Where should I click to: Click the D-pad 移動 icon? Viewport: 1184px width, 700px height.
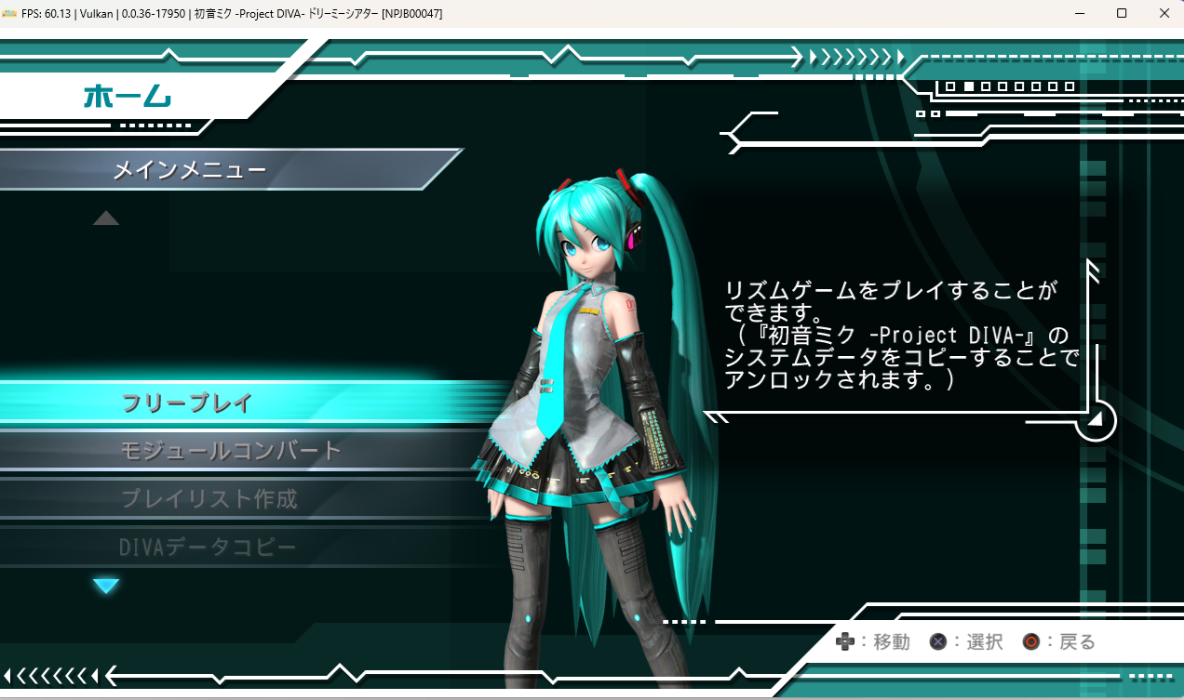(845, 641)
